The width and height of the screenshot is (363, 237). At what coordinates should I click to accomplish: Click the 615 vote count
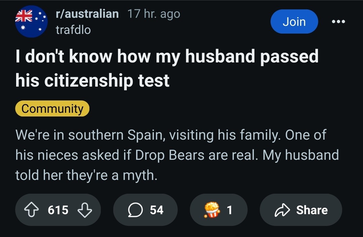pyautogui.click(x=58, y=210)
